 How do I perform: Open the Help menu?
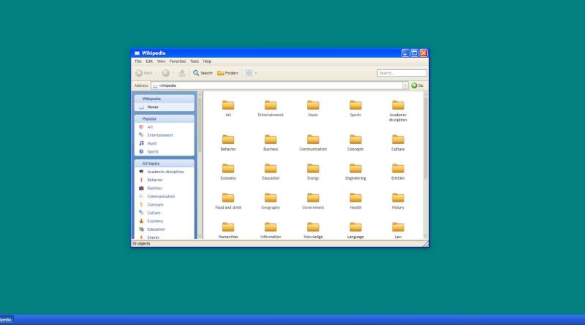coord(207,61)
